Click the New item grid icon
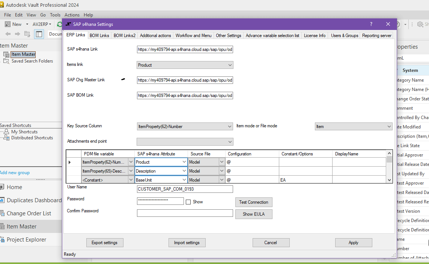 pos(8,24)
